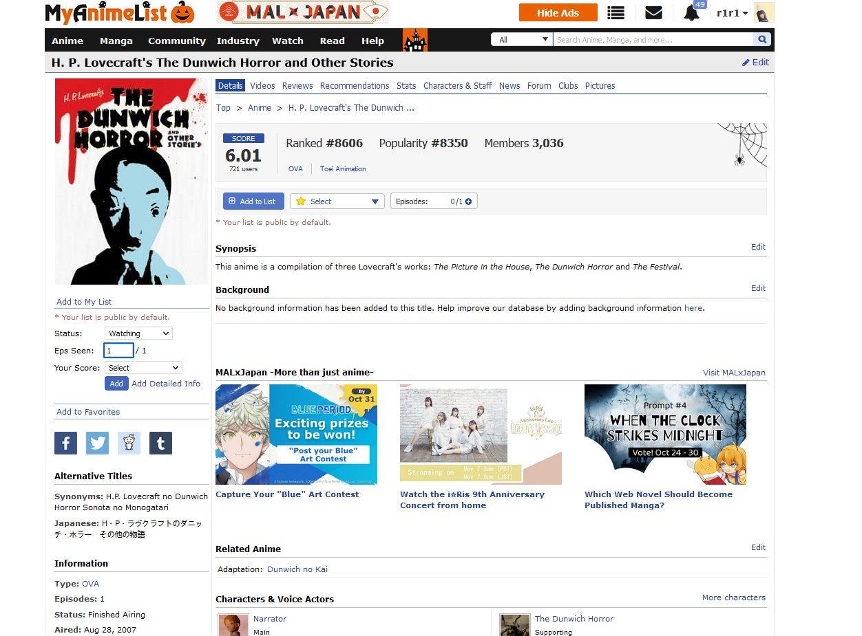862x636 pixels.
Task: Open the Community navigation menu
Action: pos(177,41)
